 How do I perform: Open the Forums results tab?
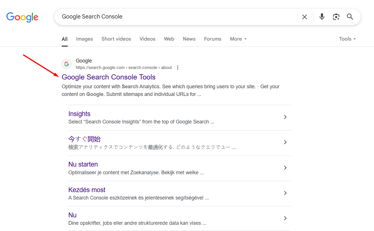(212, 39)
